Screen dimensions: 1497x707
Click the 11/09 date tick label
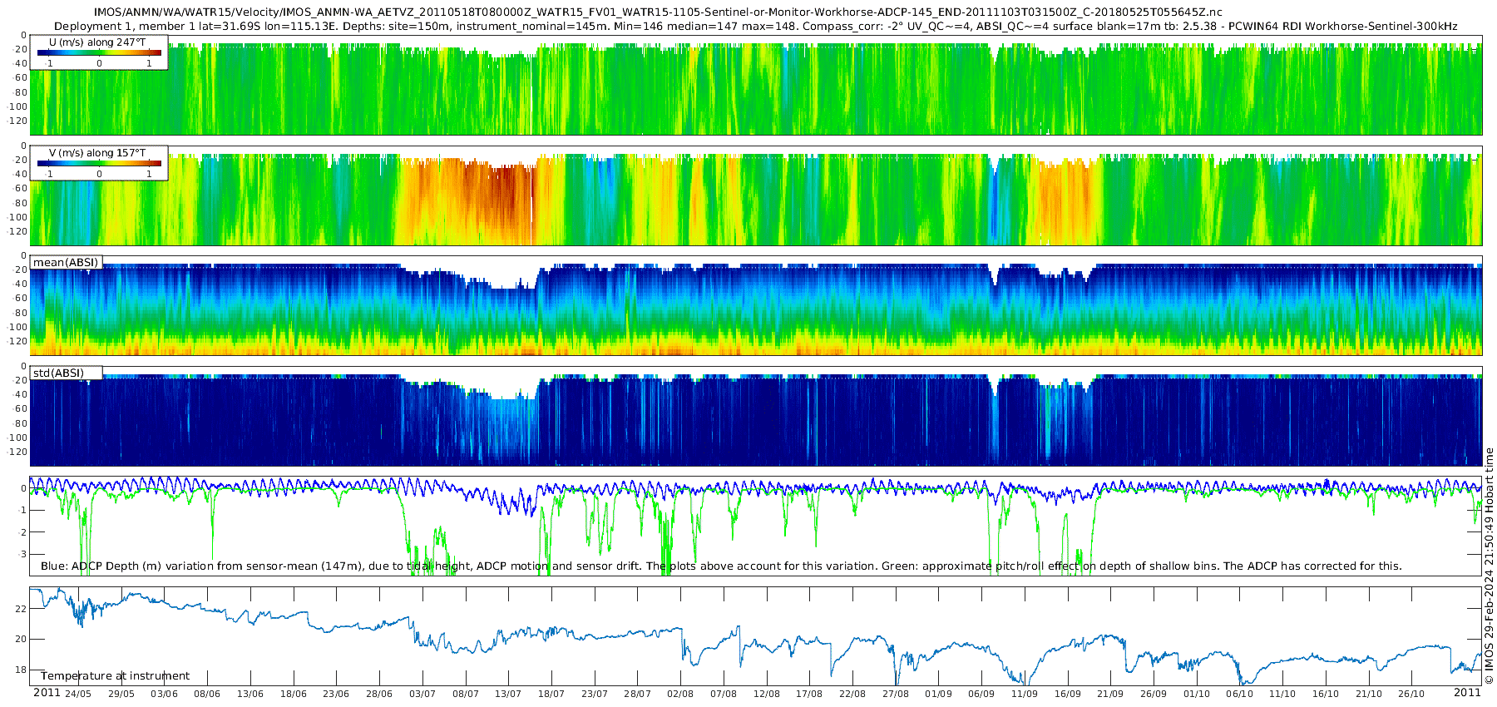point(1025,694)
